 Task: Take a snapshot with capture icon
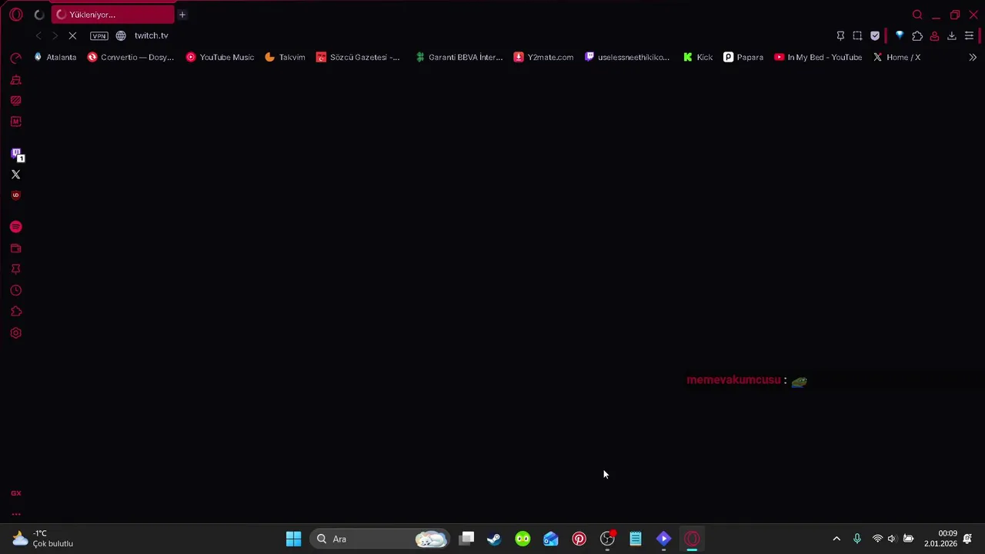click(x=857, y=36)
